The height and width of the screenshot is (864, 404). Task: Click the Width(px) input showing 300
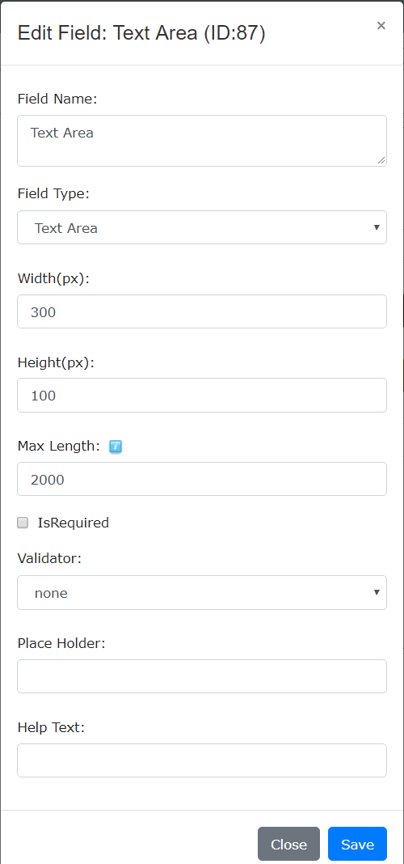(202, 311)
